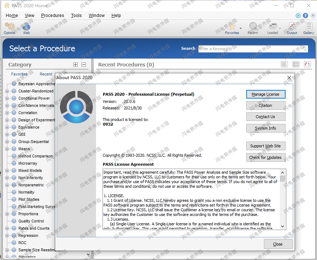Image resolution: width=317 pixels, height=260 pixels.
Task: Switch to thumbnail chart view icon
Action: tap(307, 65)
